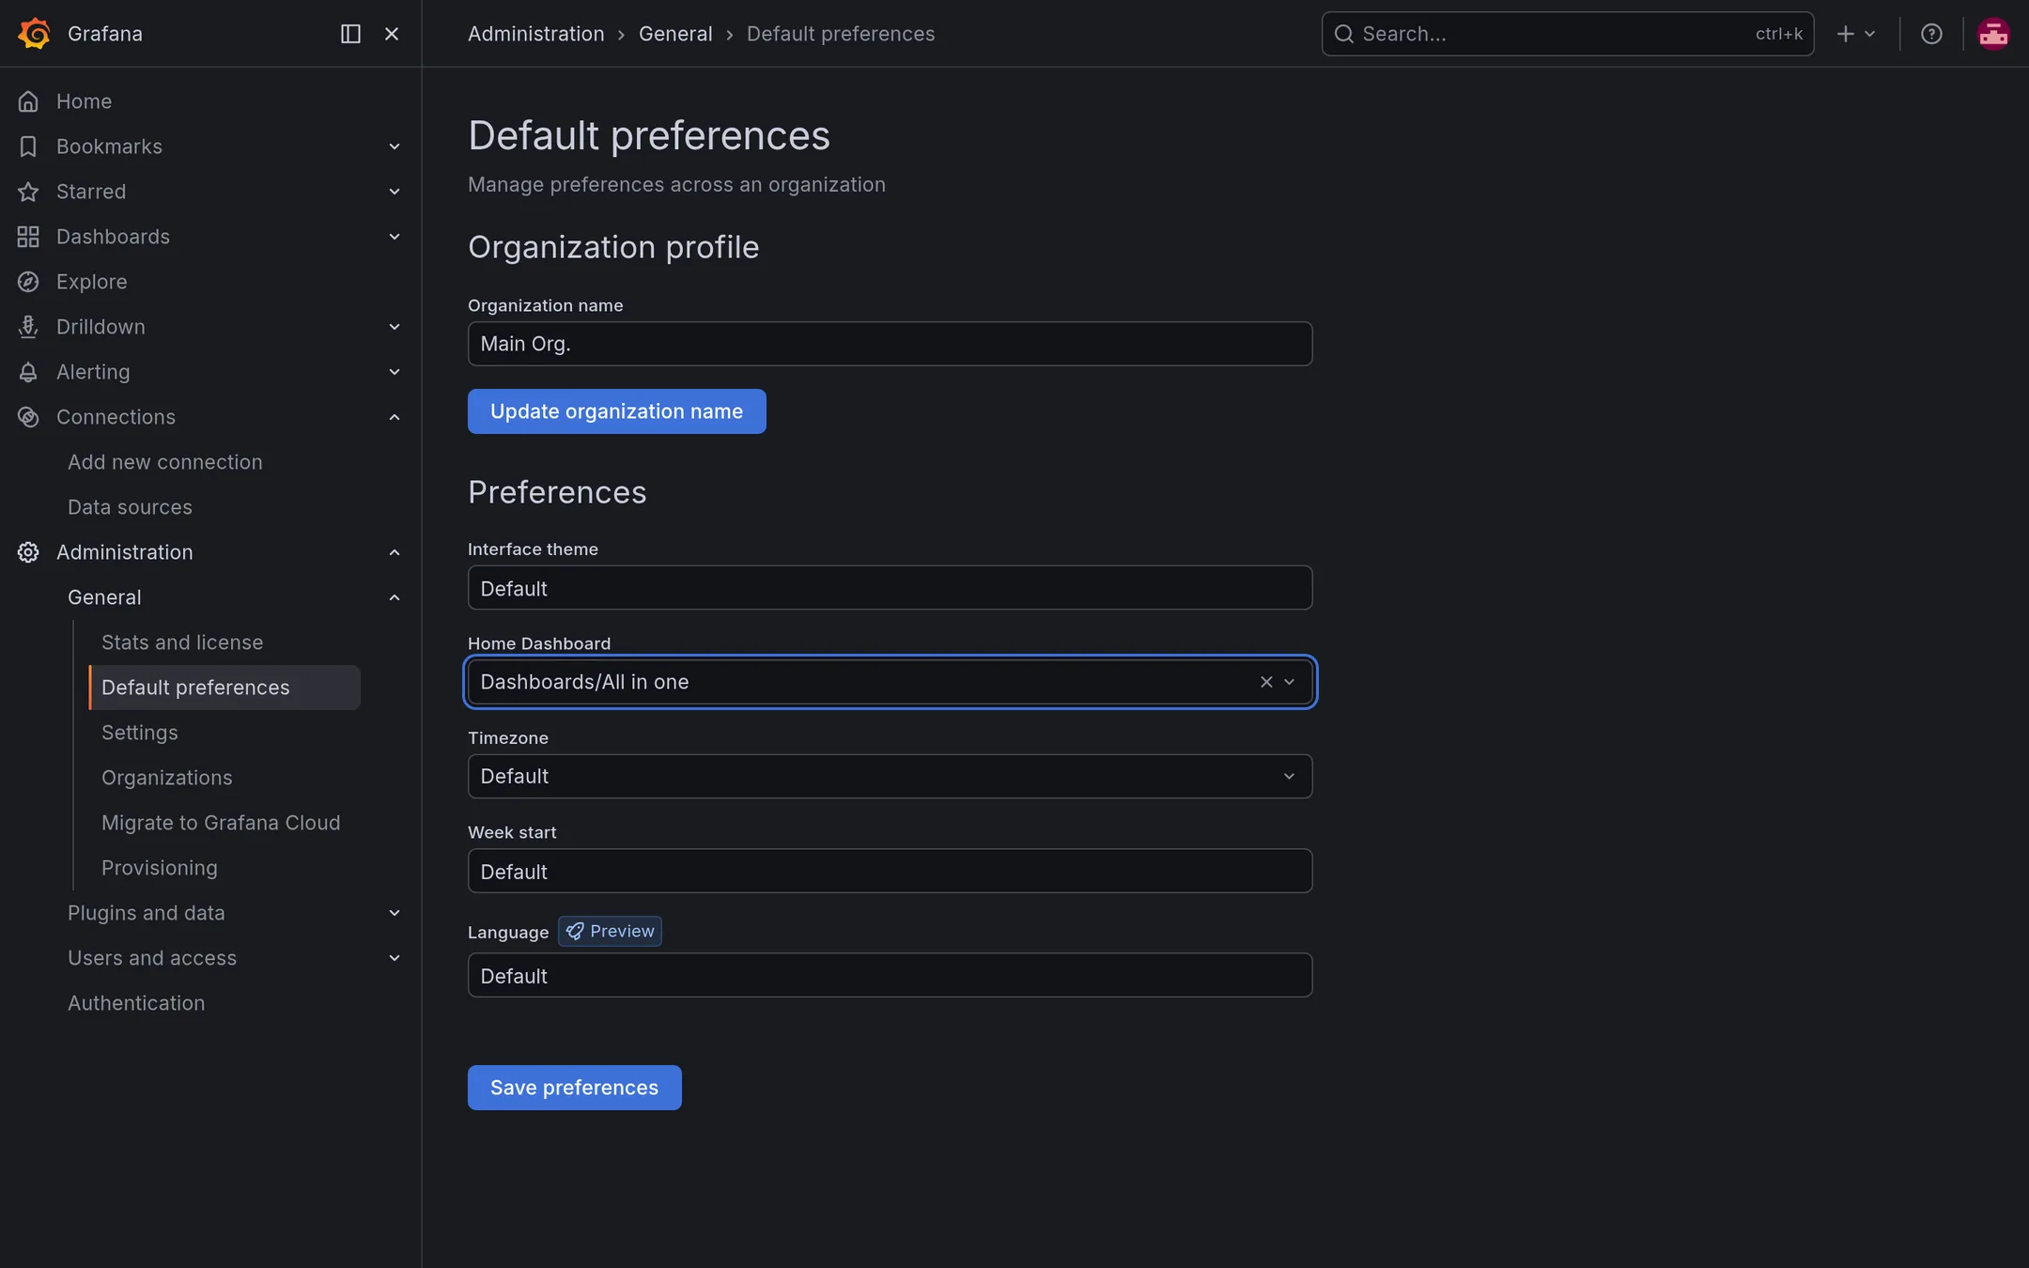
Task: Go to Organizations page
Action: coord(166,778)
